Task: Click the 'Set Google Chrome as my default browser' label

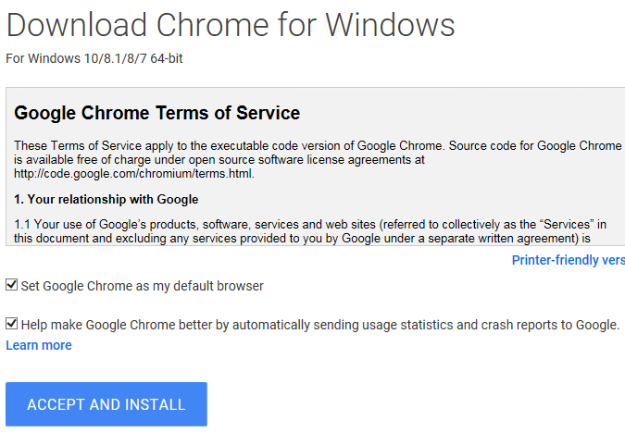Action: (142, 286)
